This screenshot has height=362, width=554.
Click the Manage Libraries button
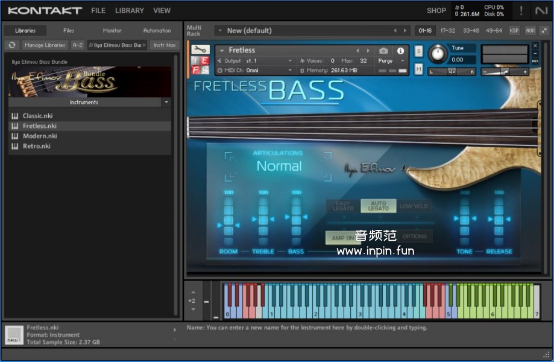pos(45,45)
